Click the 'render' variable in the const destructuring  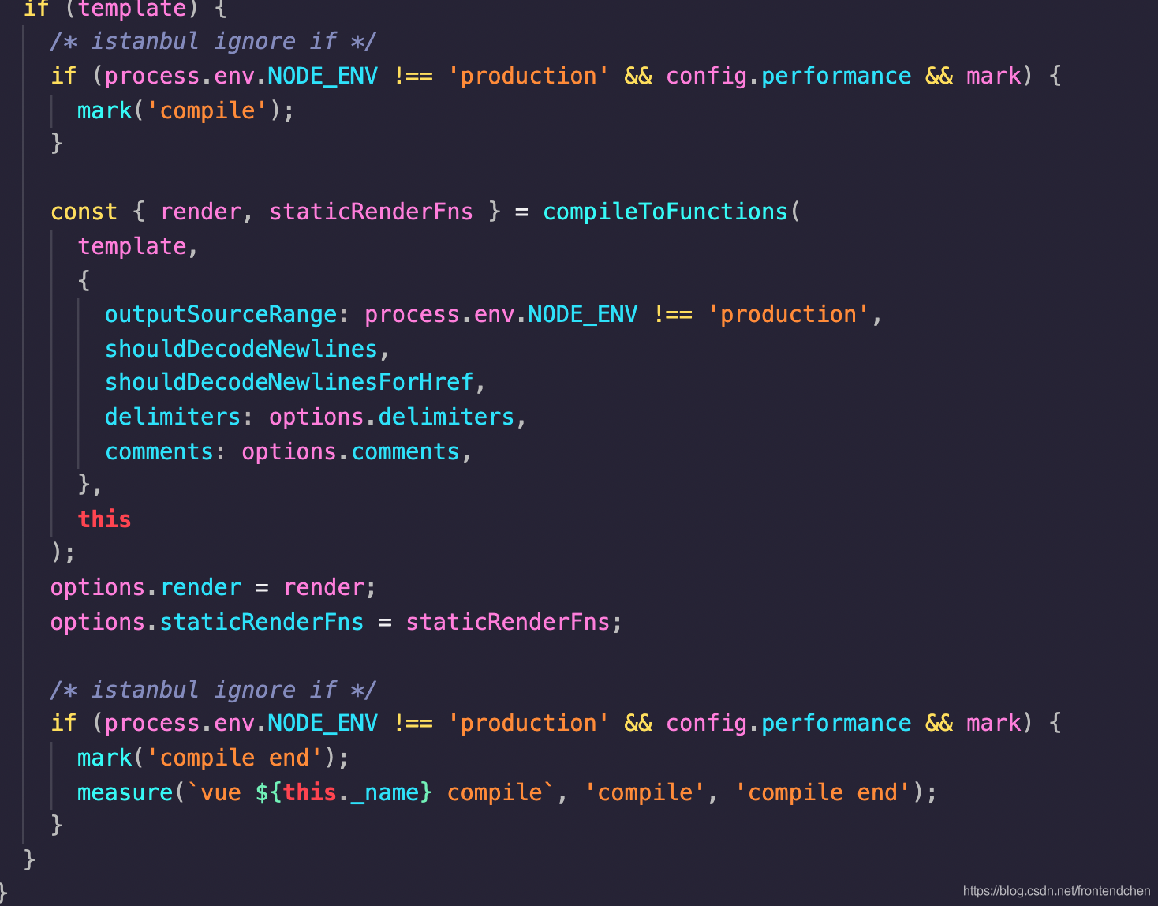[200, 212]
